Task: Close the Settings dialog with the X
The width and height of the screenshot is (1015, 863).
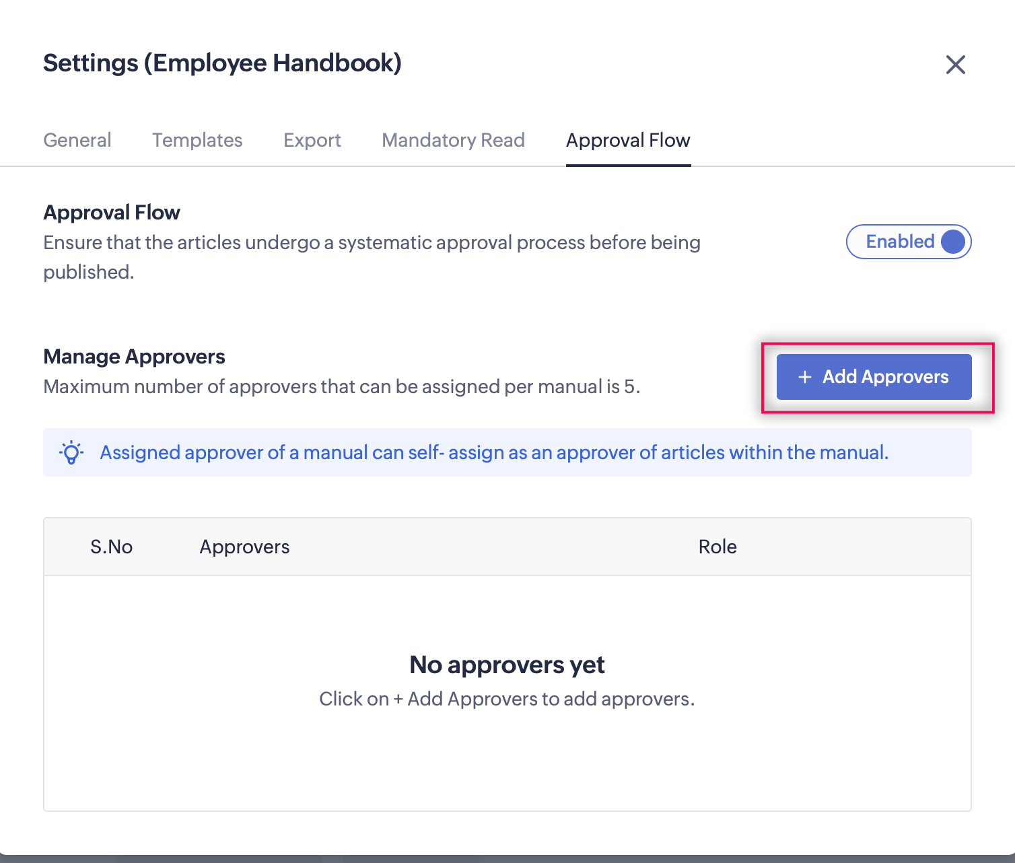Action: coord(955,65)
